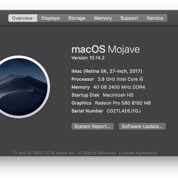Click the Version 10.14.2 text

point(88,58)
